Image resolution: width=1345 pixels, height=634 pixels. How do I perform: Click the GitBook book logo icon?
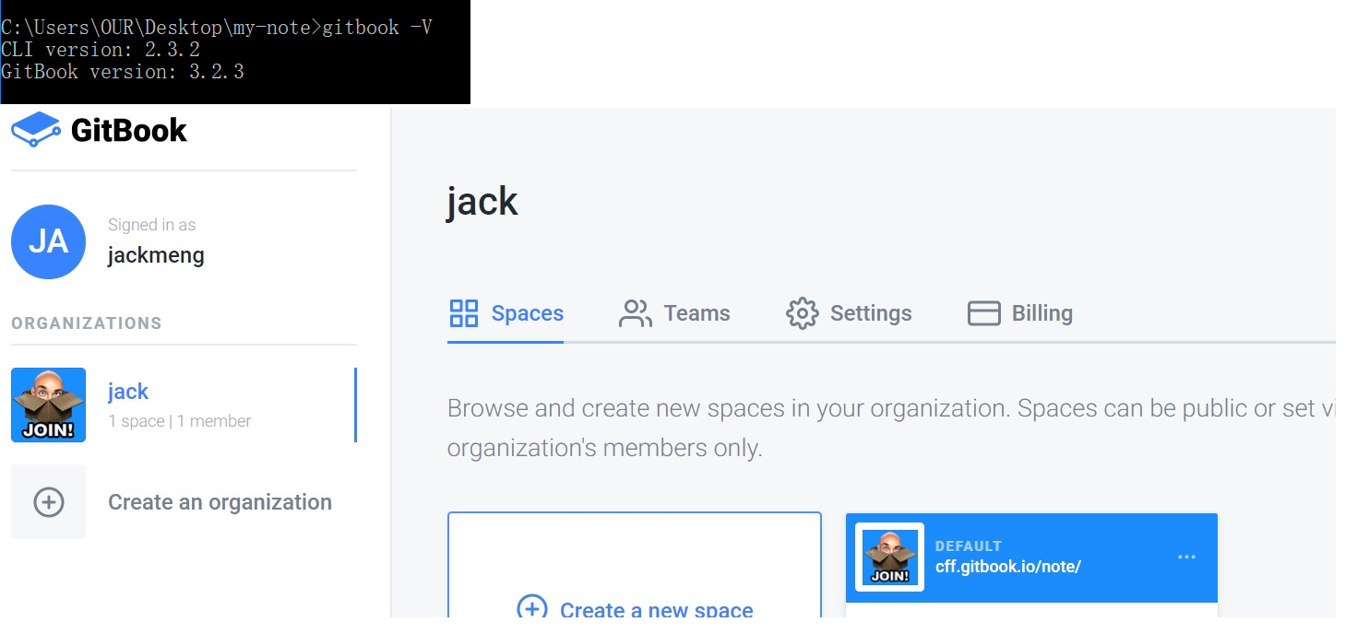pos(36,130)
